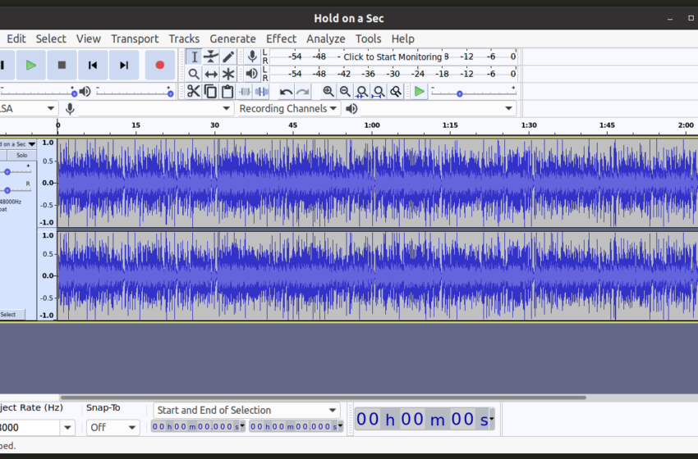Open the Select menu

click(51, 39)
